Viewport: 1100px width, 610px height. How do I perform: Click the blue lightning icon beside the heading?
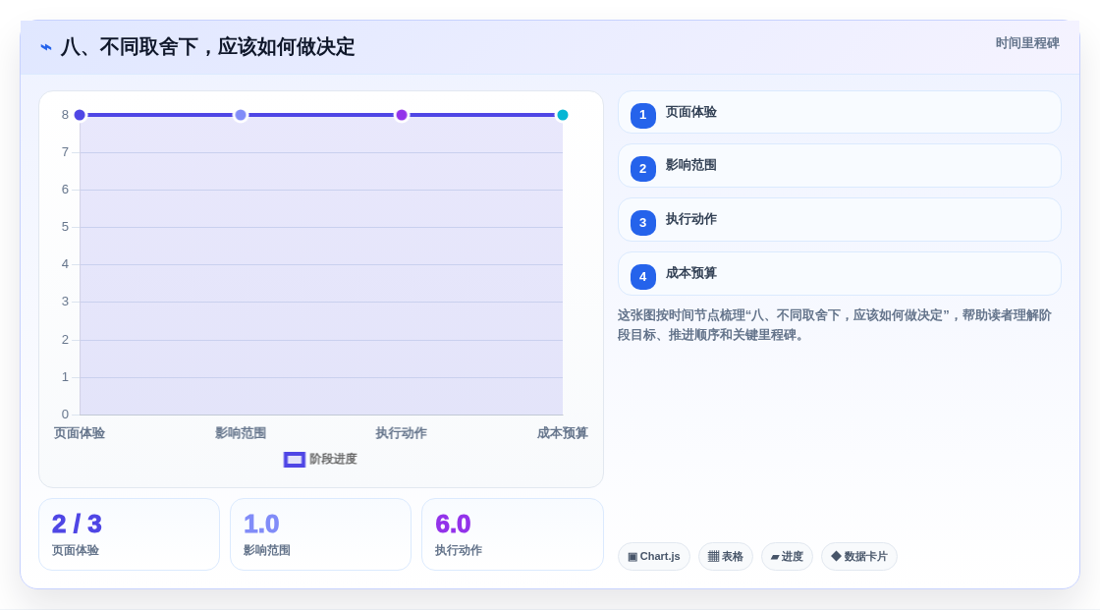point(46,47)
